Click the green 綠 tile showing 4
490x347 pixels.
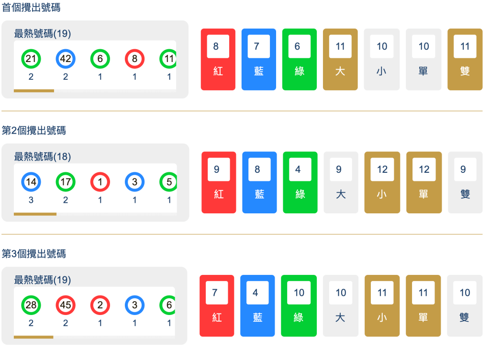click(301, 182)
